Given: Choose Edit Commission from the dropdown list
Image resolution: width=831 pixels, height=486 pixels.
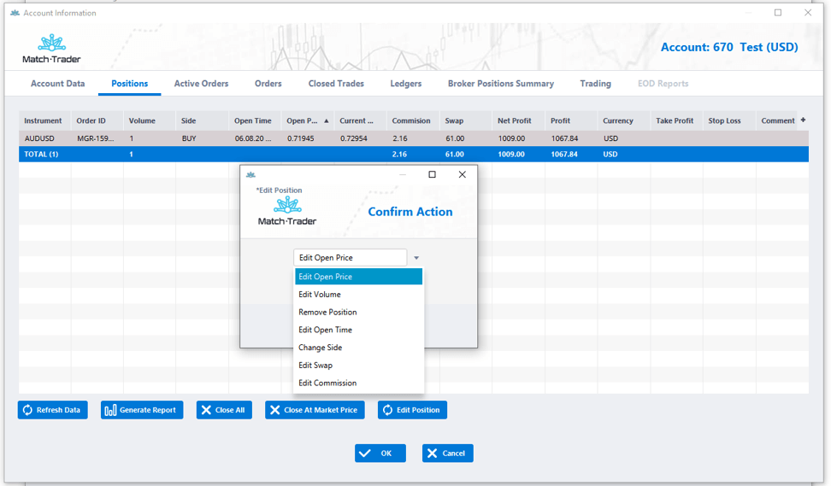Looking at the screenshot, I should 327,384.
